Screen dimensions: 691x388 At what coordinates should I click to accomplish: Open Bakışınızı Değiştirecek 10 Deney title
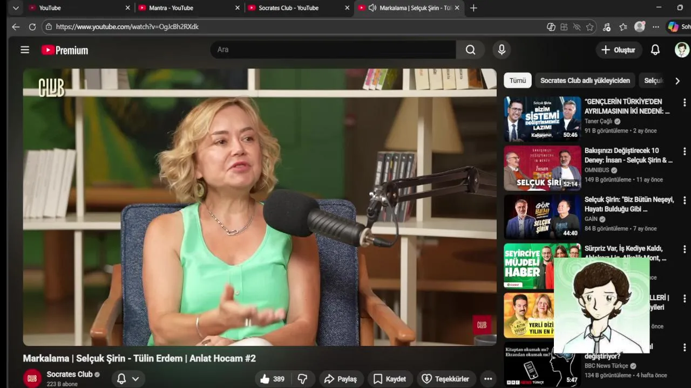pos(628,156)
